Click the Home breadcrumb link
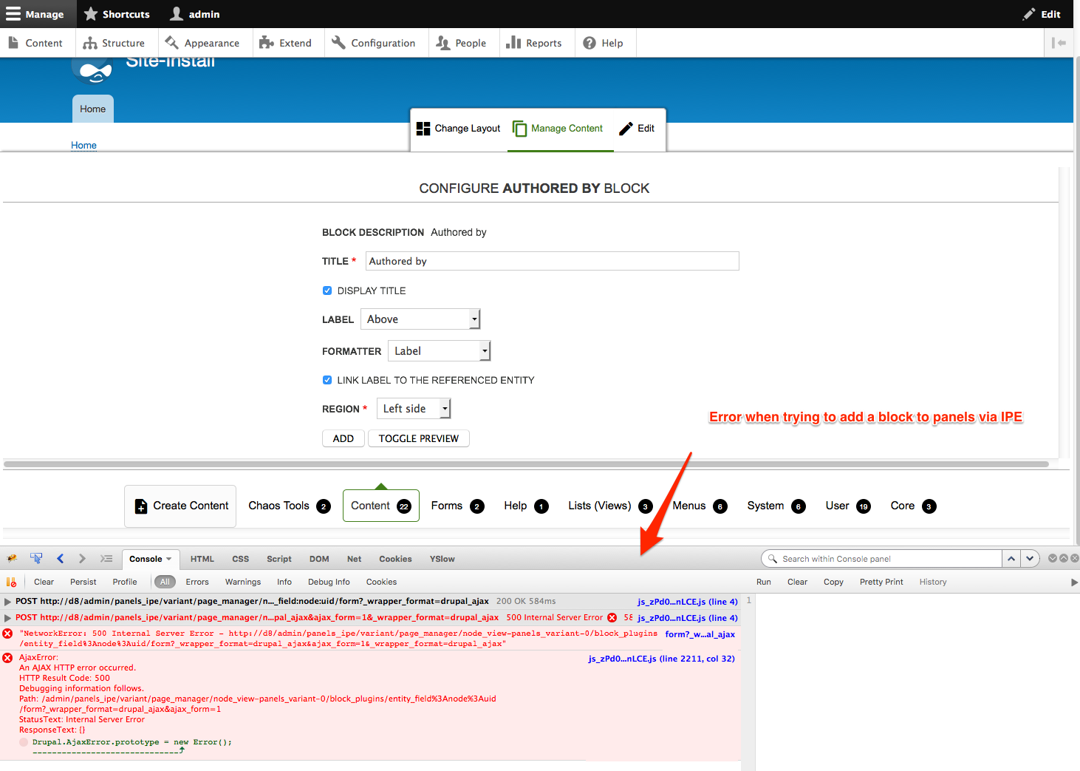 click(83, 146)
